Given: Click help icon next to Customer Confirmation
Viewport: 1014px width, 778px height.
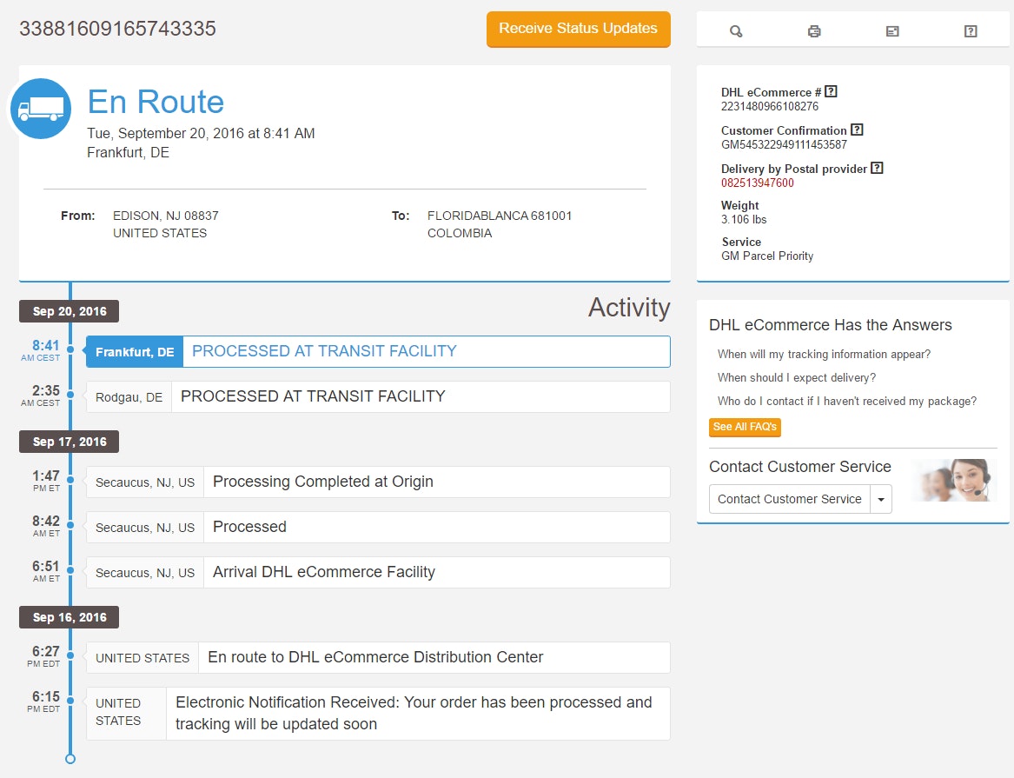Looking at the screenshot, I should click(857, 130).
